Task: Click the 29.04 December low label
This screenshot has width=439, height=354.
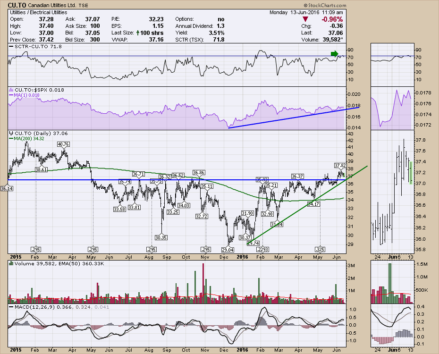Action: coord(228,250)
